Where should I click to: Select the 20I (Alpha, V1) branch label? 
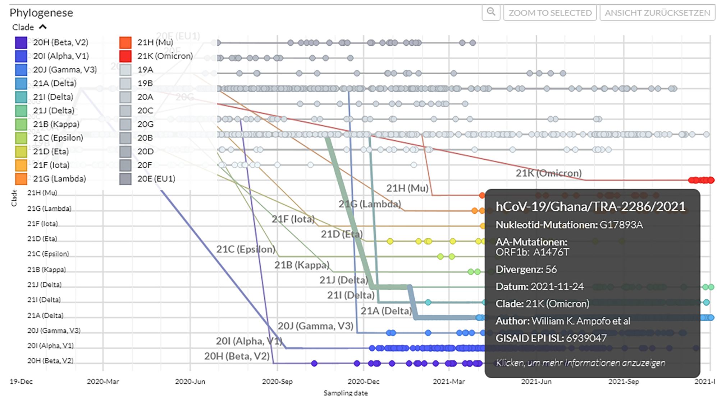tap(248, 341)
